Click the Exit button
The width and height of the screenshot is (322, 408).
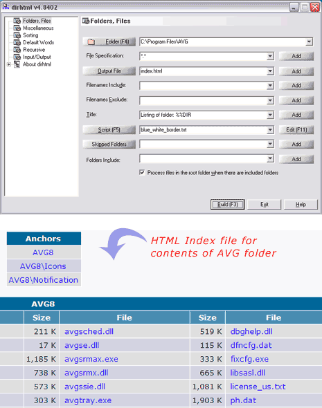264,205
